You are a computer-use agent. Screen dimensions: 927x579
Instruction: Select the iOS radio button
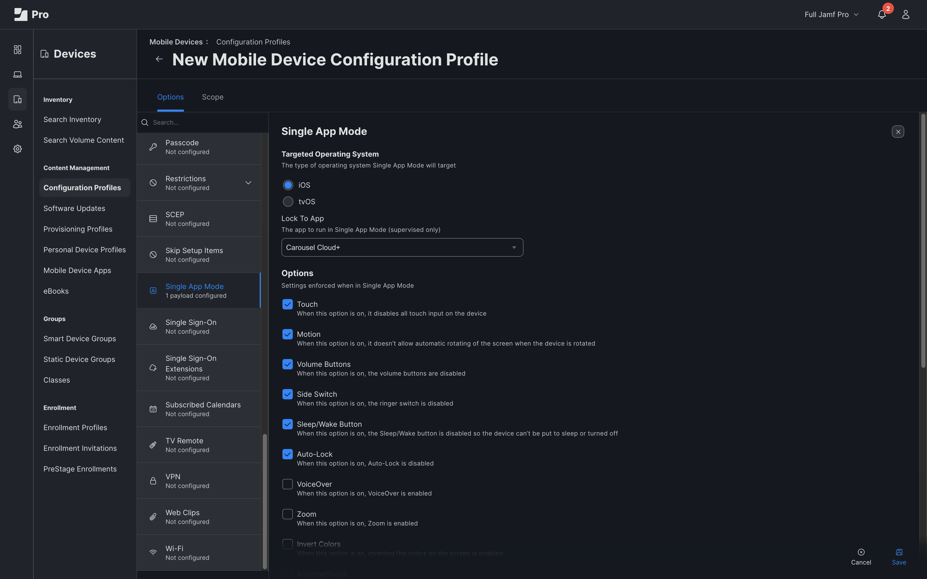288,185
